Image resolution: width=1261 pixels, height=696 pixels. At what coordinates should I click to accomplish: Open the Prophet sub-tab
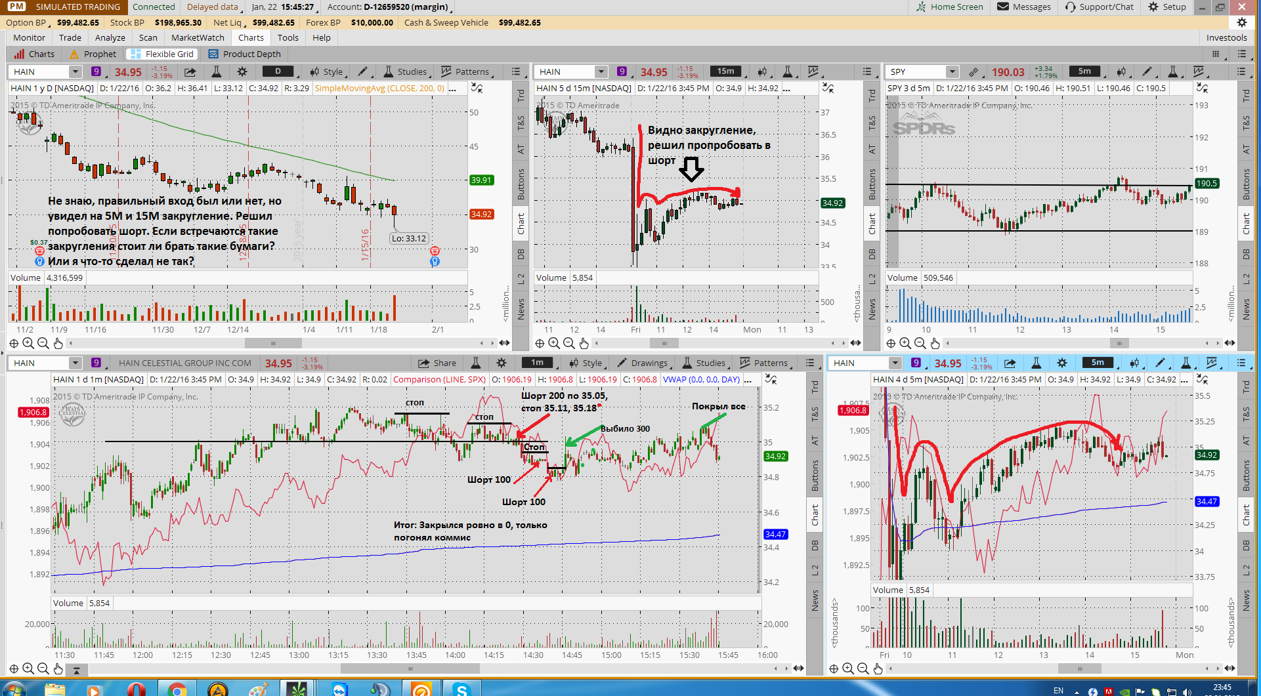coord(93,54)
